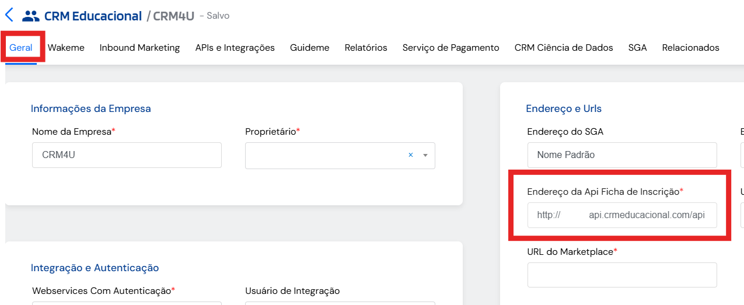Image resolution: width=744 pixels, height=305 pixels.
Task: Go to the Guideme tab
Action: tap(309, 48)
